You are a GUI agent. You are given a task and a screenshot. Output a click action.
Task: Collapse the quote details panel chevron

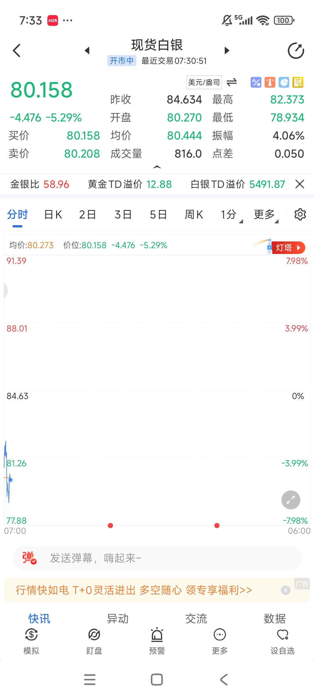pyautogui.click(x=157, y=167)
